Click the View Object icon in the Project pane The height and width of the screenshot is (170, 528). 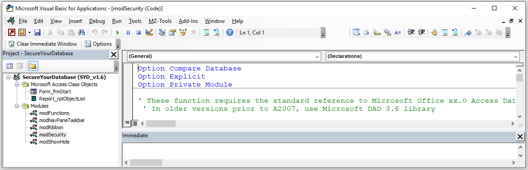20,66
